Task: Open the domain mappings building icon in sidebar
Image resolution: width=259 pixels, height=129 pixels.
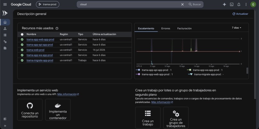Action: tap(5, 48)
